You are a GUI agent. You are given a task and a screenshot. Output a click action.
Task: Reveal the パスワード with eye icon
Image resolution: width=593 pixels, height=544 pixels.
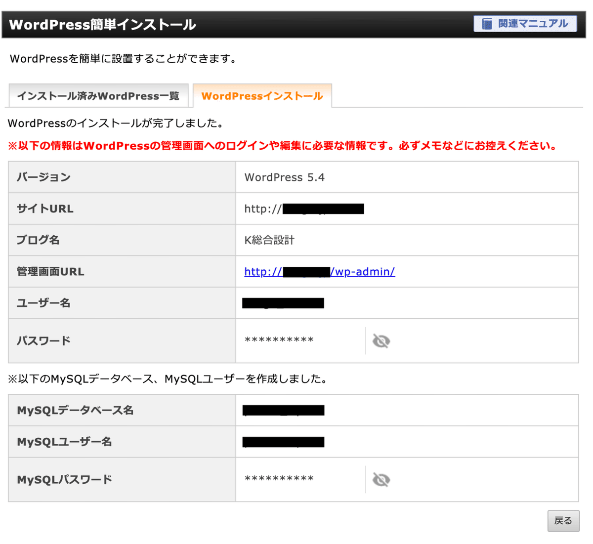coord(381,341)
